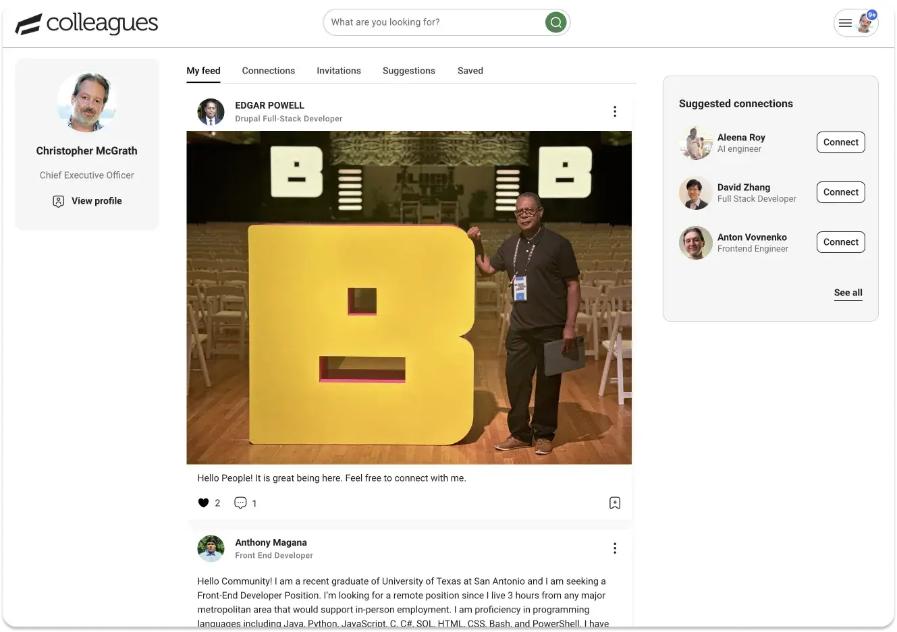Connect with David Zhang
Screen dimensions: 897x632
coord(840,192)
